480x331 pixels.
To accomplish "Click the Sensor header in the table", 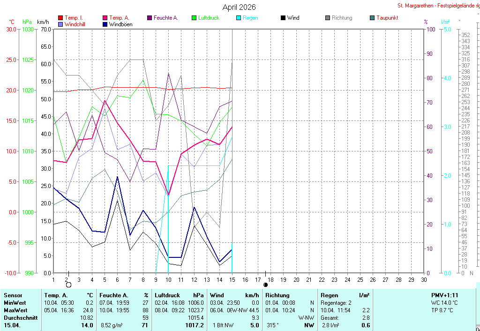I will coord(13,295).
